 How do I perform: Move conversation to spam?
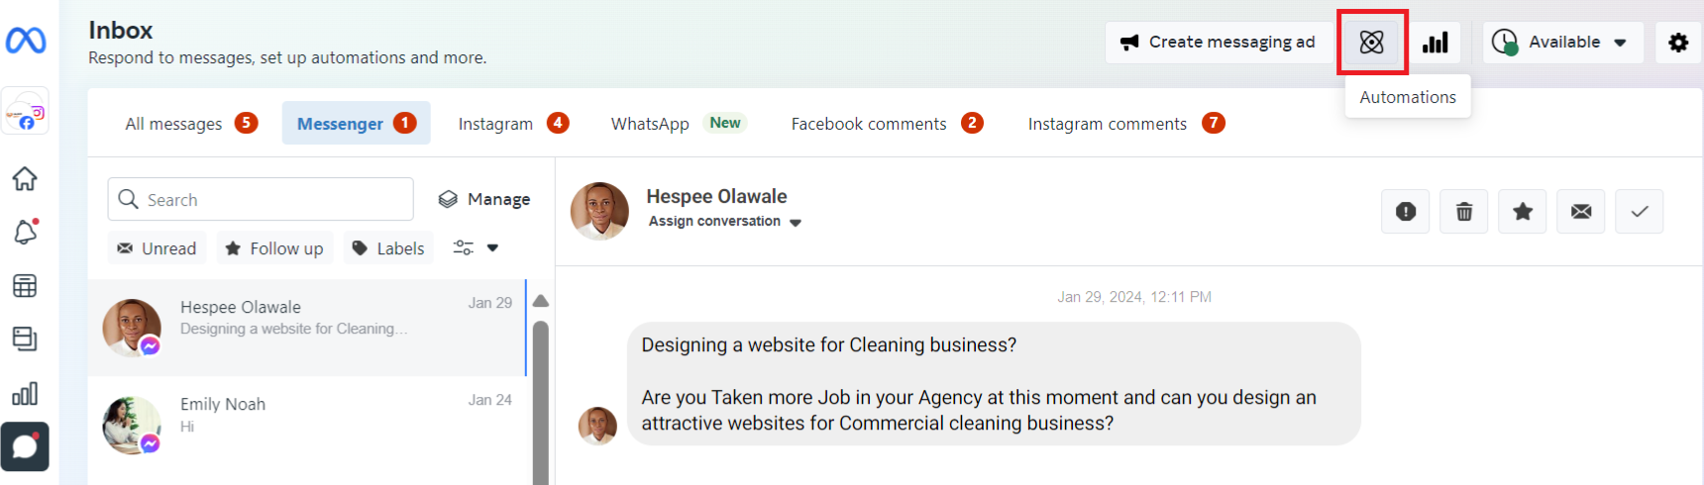coord(1406,212)
